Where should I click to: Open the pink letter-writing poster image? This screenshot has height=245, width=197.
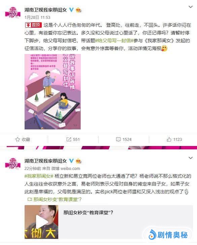point(53,92)
